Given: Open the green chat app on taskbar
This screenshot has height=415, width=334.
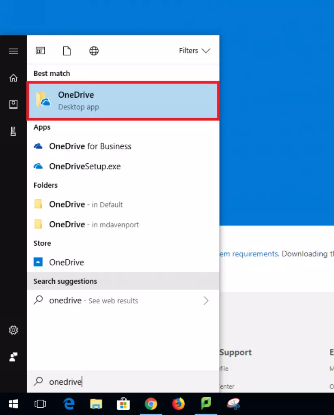Looking at the screenshot, I should coord(206,403).
